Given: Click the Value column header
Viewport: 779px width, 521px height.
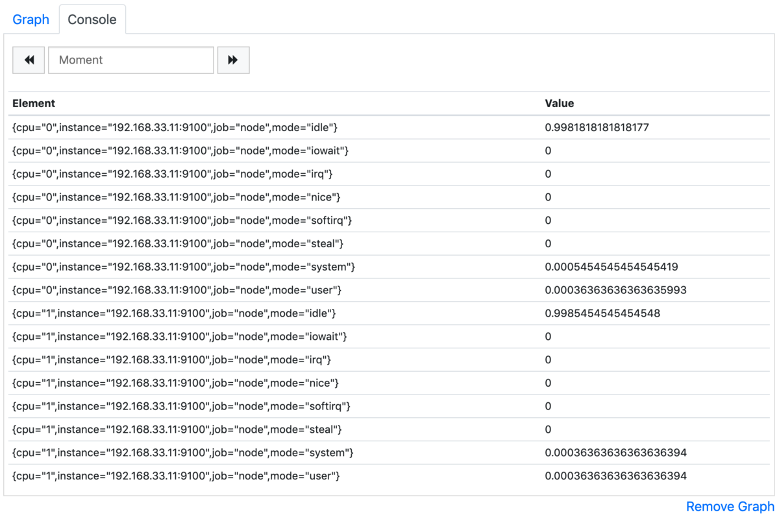Looking at the screenshot, I should (559, 103).
